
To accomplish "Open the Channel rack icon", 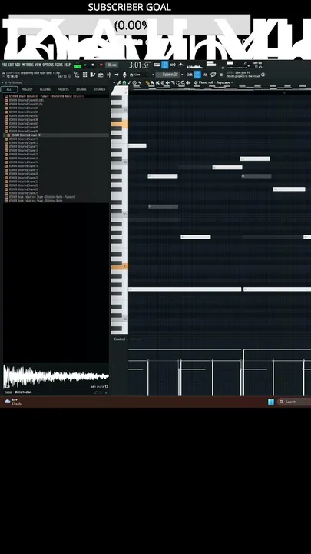I will coord(85,75).
